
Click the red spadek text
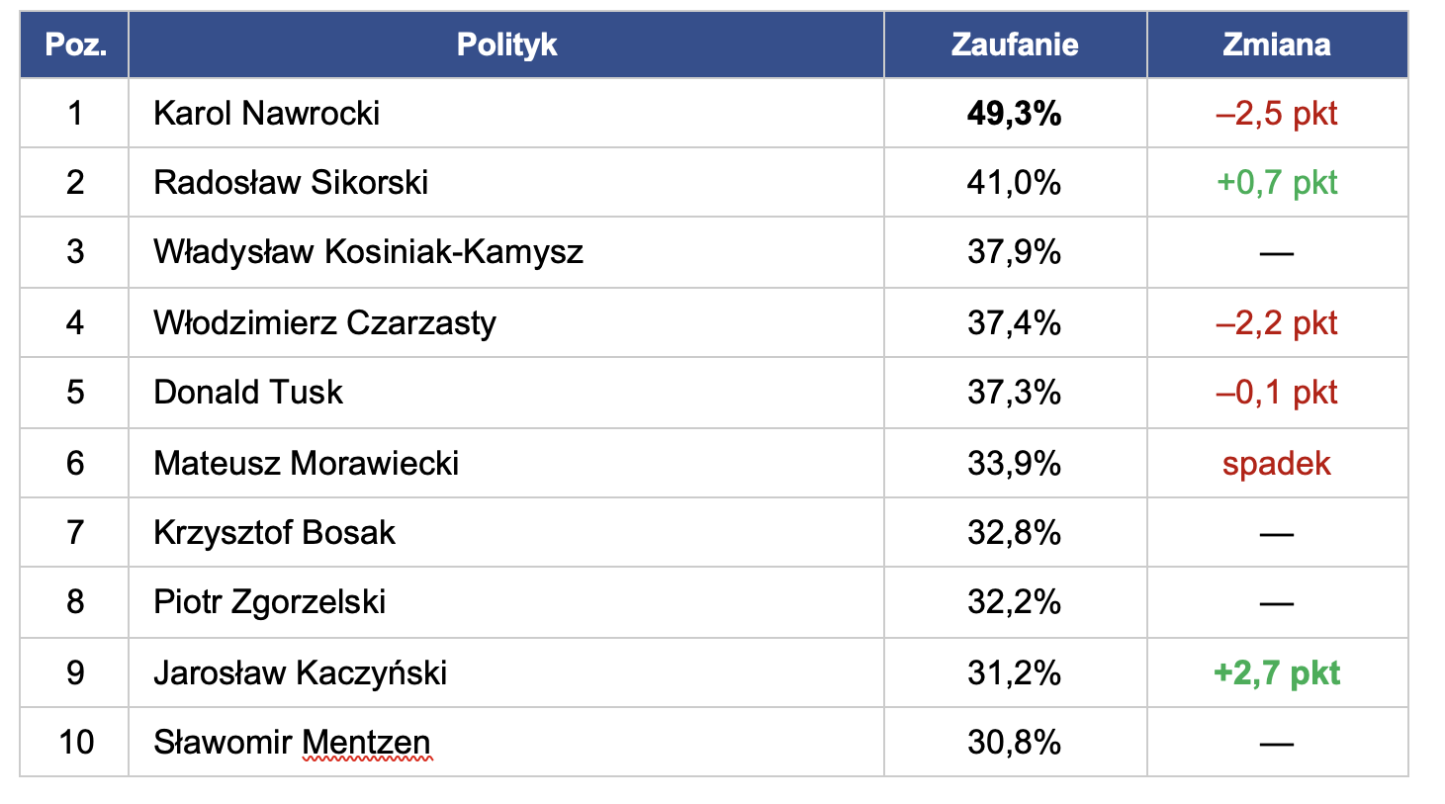[x=1276, y=464]
